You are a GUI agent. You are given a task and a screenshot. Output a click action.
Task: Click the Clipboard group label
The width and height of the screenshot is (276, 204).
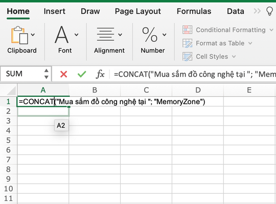point(22,50)
